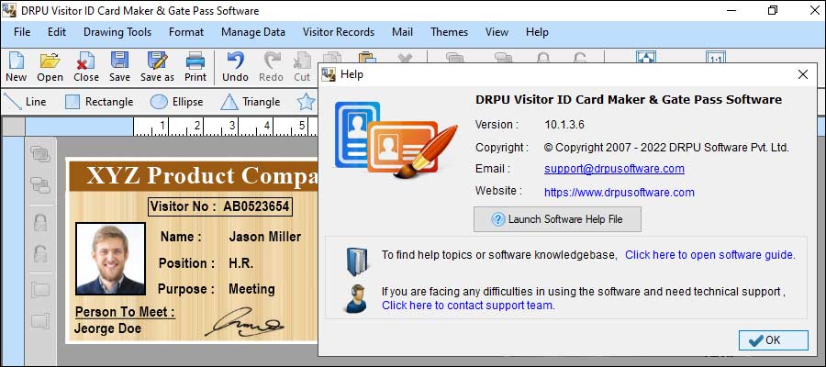Open the Themes menu

click(450, 32)
